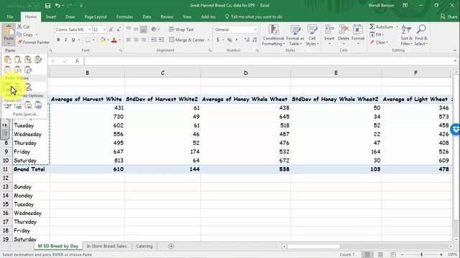Click the Undo arrow in quick access toolbar
Image resolution: width=460 pixels, height=258 pixels.
57,6
